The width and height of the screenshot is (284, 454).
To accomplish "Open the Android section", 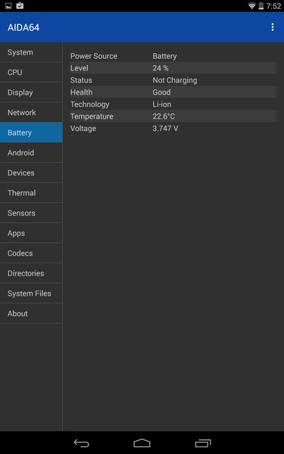I will [x=31, y=153].
